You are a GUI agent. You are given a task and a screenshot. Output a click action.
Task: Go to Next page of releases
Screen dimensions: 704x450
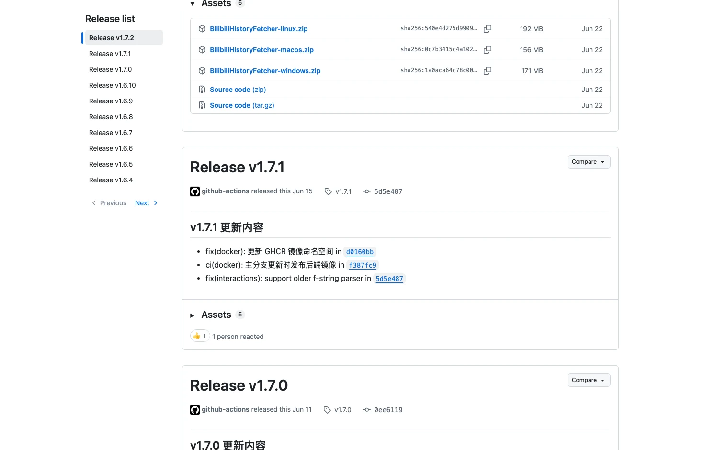click(147, 203)
